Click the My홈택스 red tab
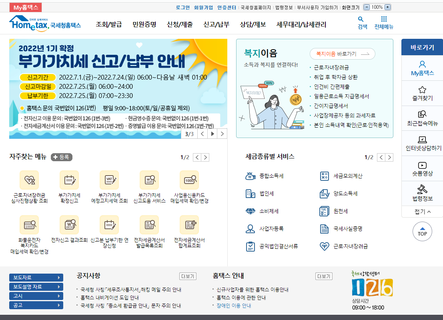 click(x=26, y=7)
